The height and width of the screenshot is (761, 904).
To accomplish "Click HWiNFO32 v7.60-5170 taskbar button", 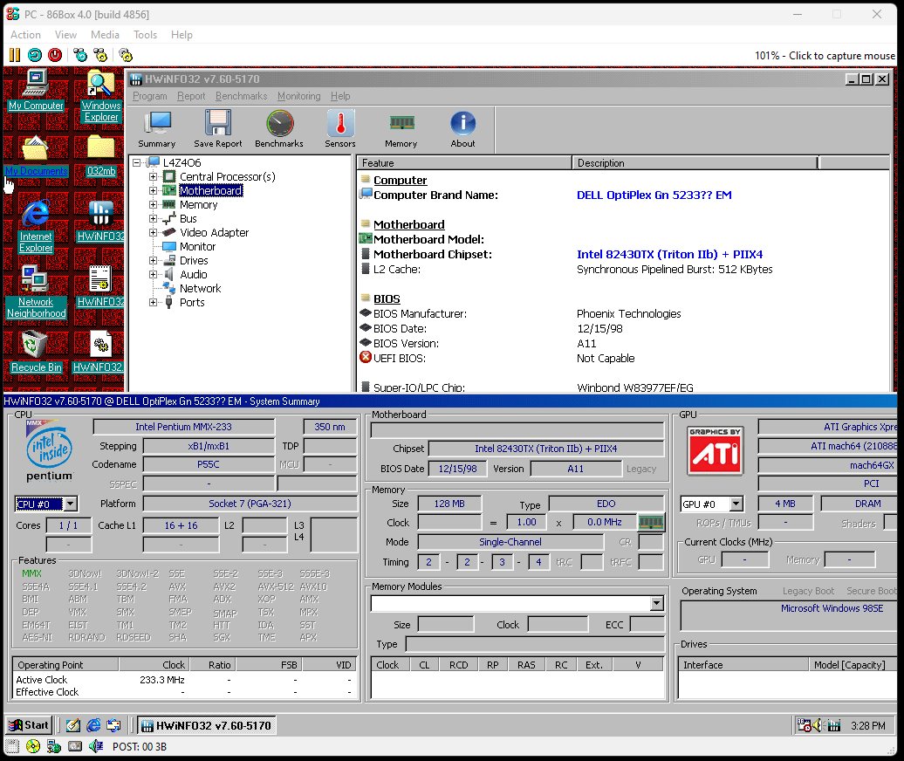I will tap(207, 725).
